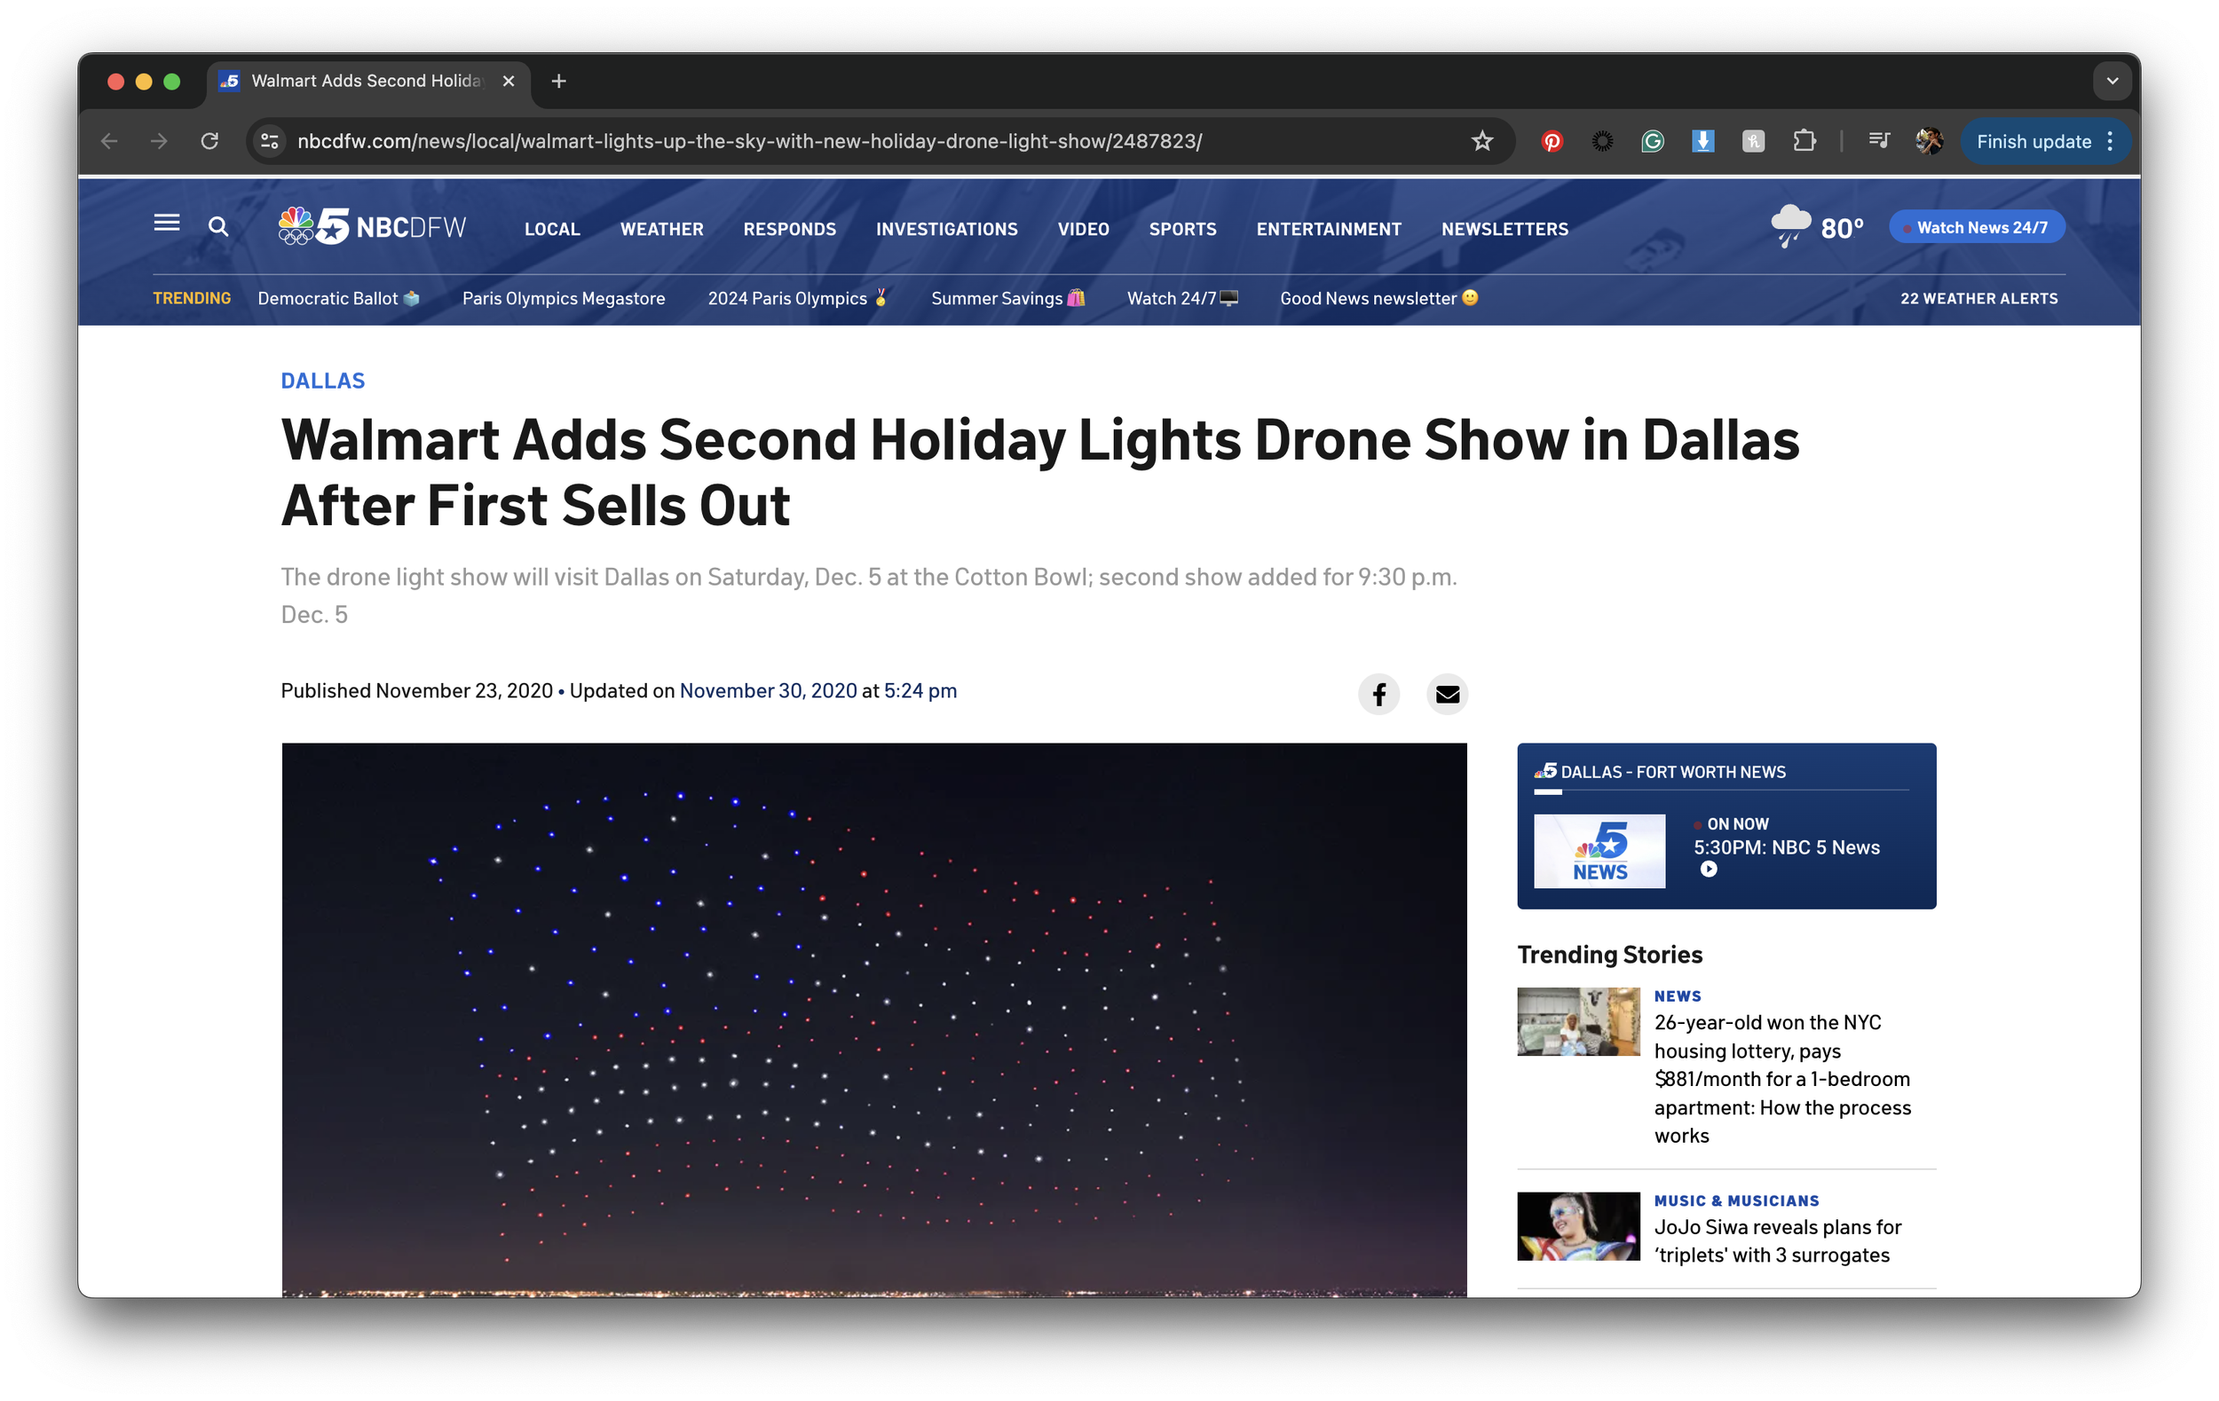Open Good News newsletter link
The height and width of the screenshot is (1401, 2219).
[1378, 298]
